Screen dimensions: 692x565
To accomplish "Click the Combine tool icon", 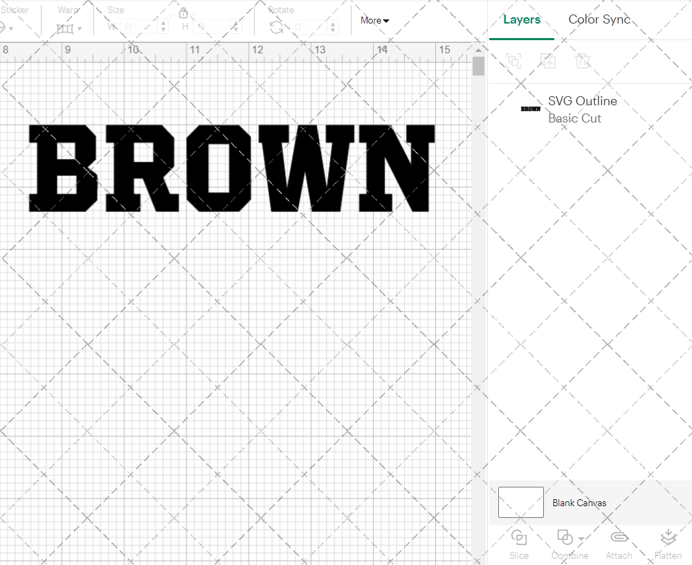I will (564, 537).
